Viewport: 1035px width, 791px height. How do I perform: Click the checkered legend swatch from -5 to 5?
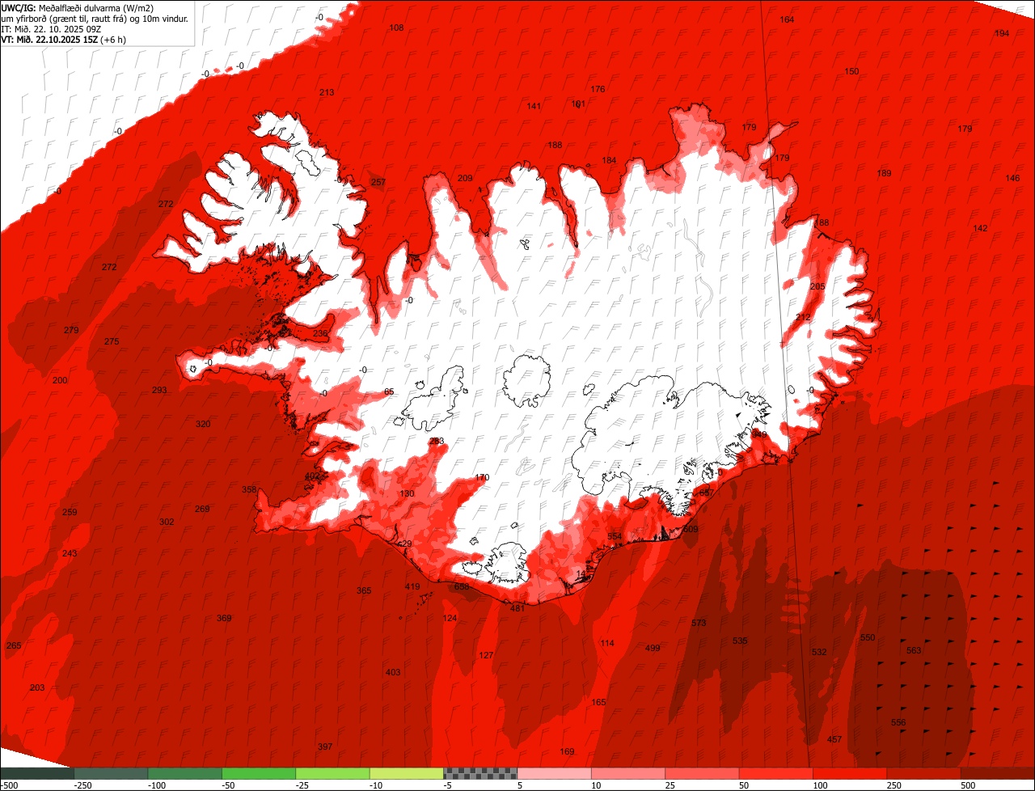[480, 773]
